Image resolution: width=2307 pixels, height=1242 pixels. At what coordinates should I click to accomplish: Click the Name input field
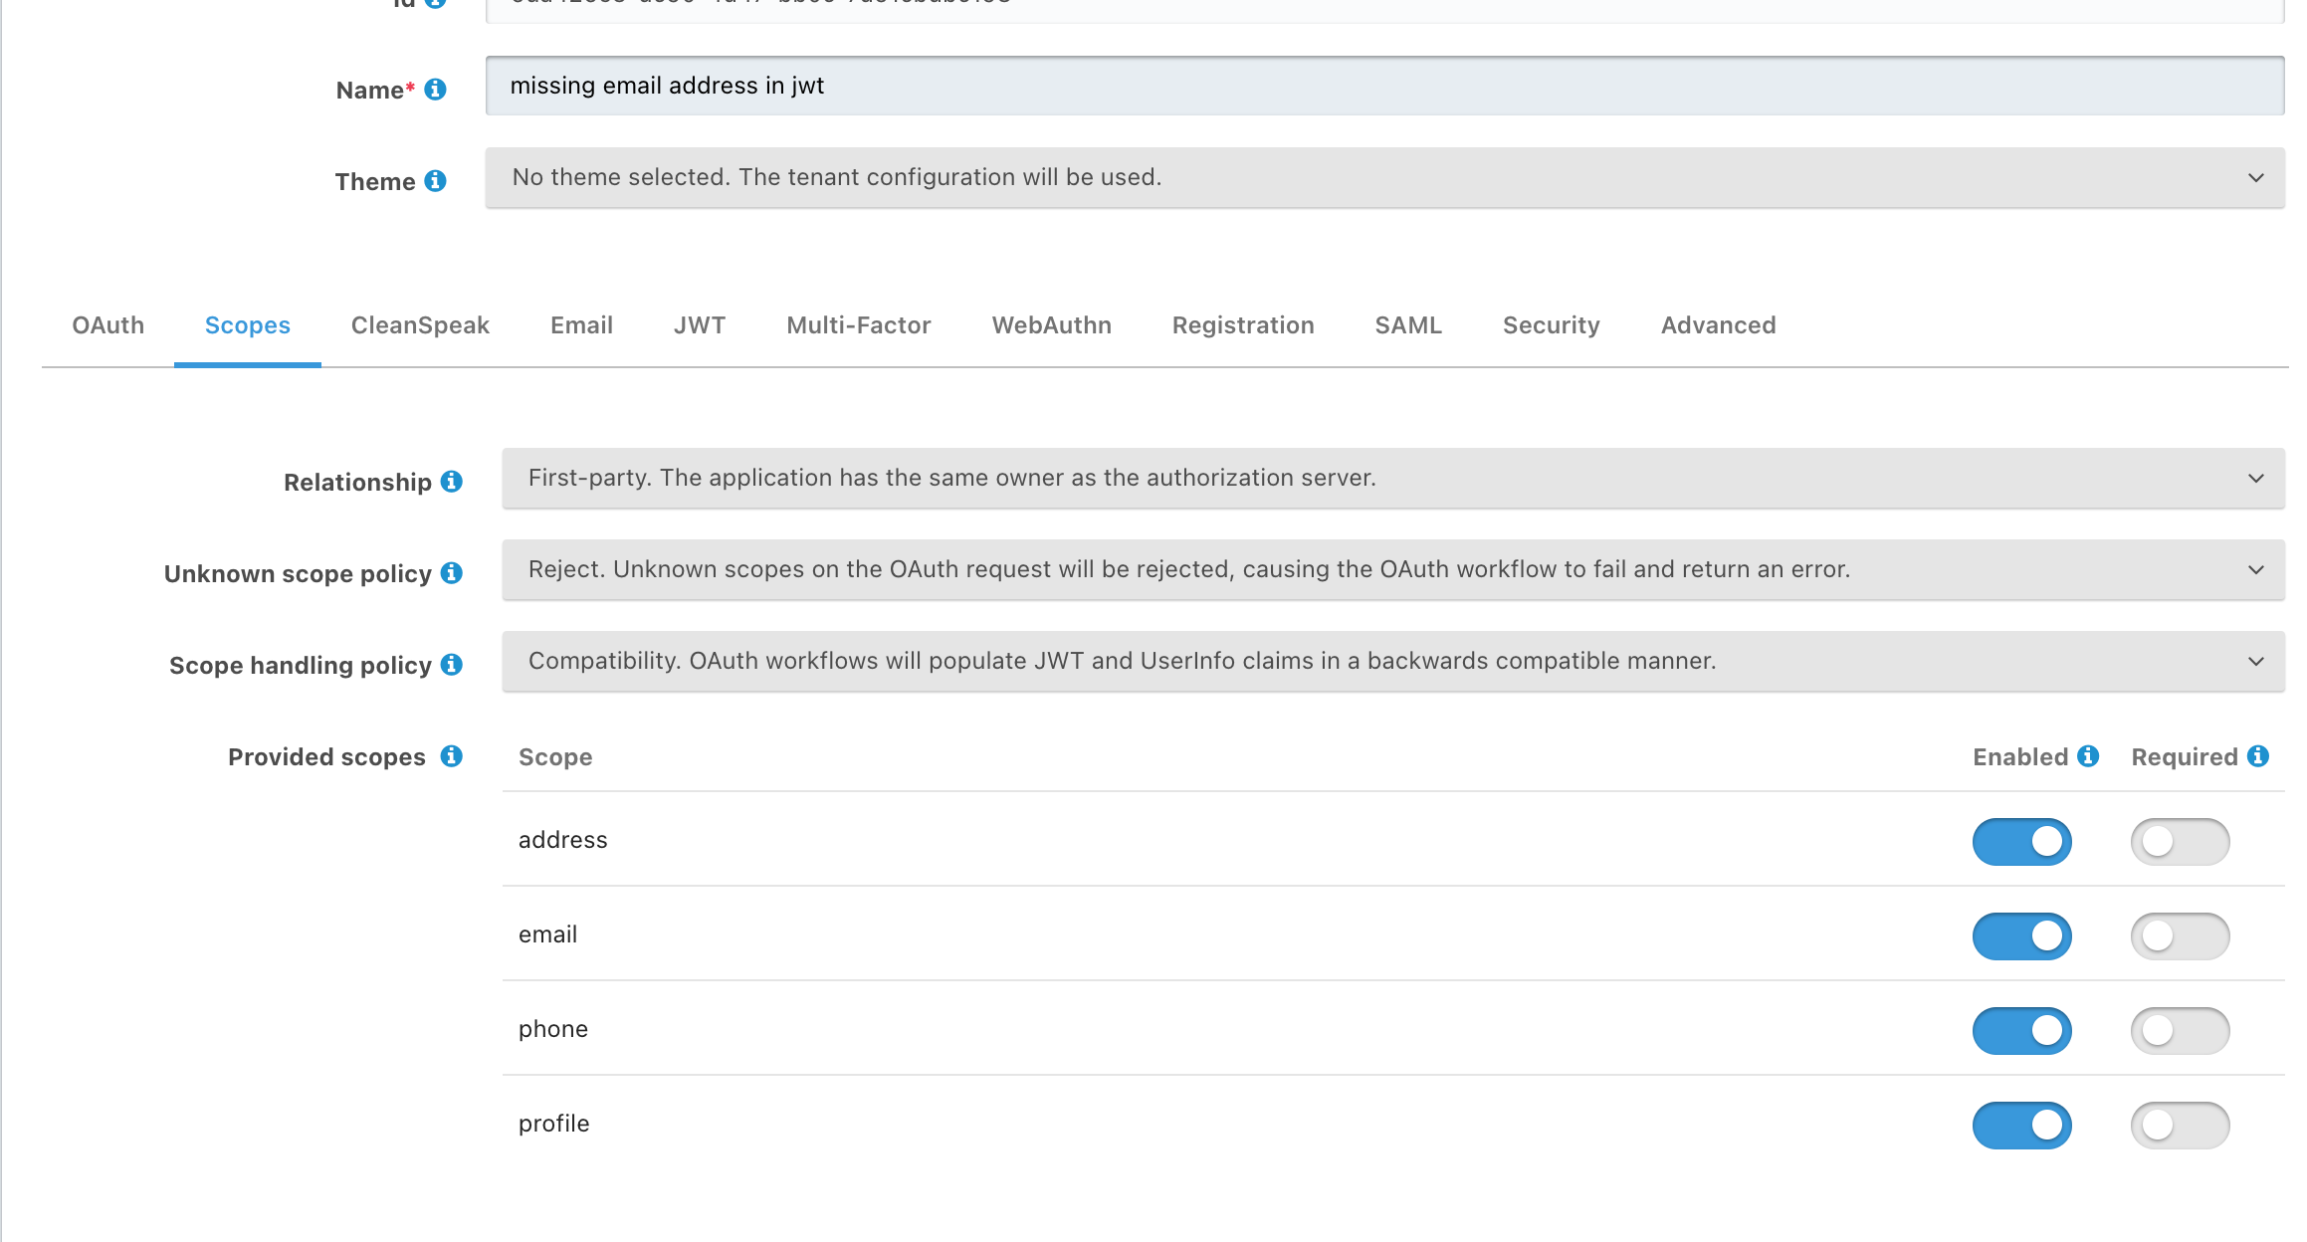(x=1384, y=87)
